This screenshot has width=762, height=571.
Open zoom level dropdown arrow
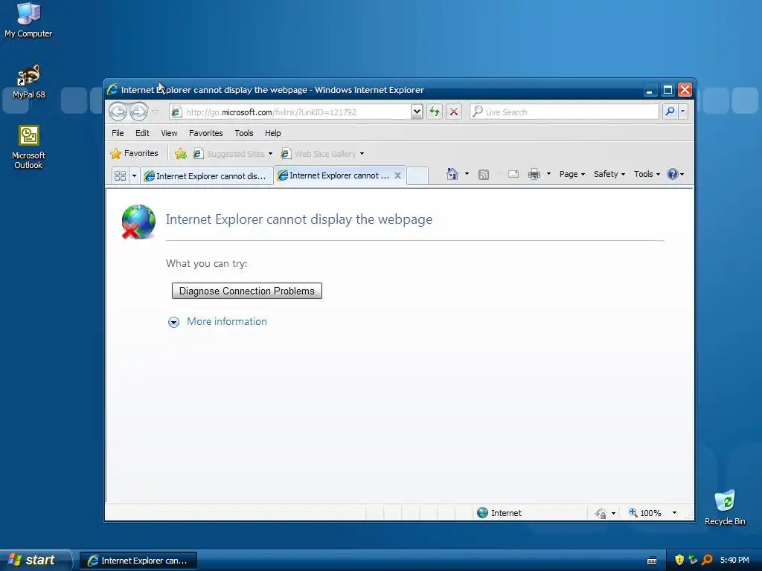point(674,513)
